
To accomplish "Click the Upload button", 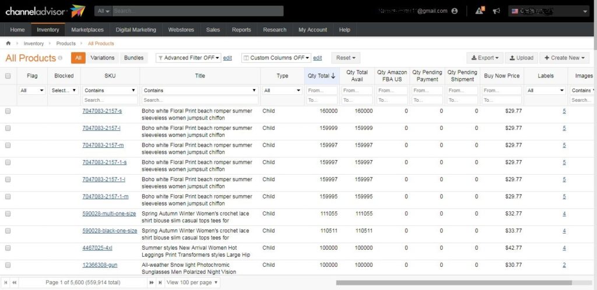I will click(x=520, y=58).
